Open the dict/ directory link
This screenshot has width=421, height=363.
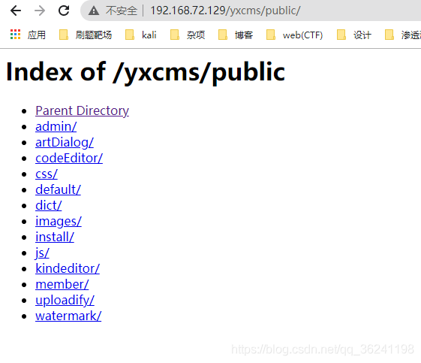click(x=49, y=205)
